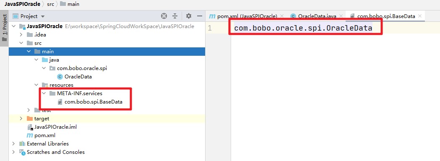This screenshot has width=440, height=161.
Task: Close the pom.xml editor tab
Action: coord(282,16)
